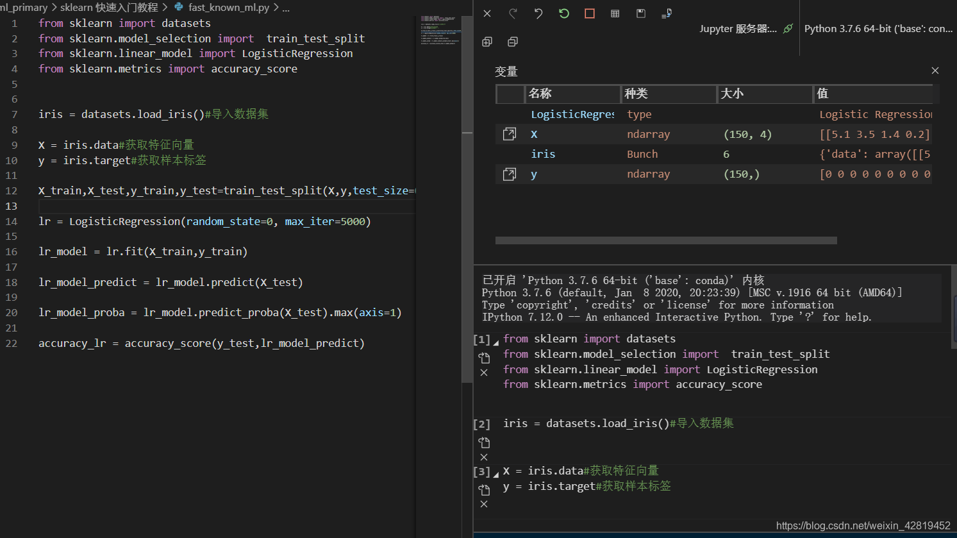The width and height of the screenshot is (957, 538).
Task: Open X ndarray in data viewer
Action: click(510, 134)
